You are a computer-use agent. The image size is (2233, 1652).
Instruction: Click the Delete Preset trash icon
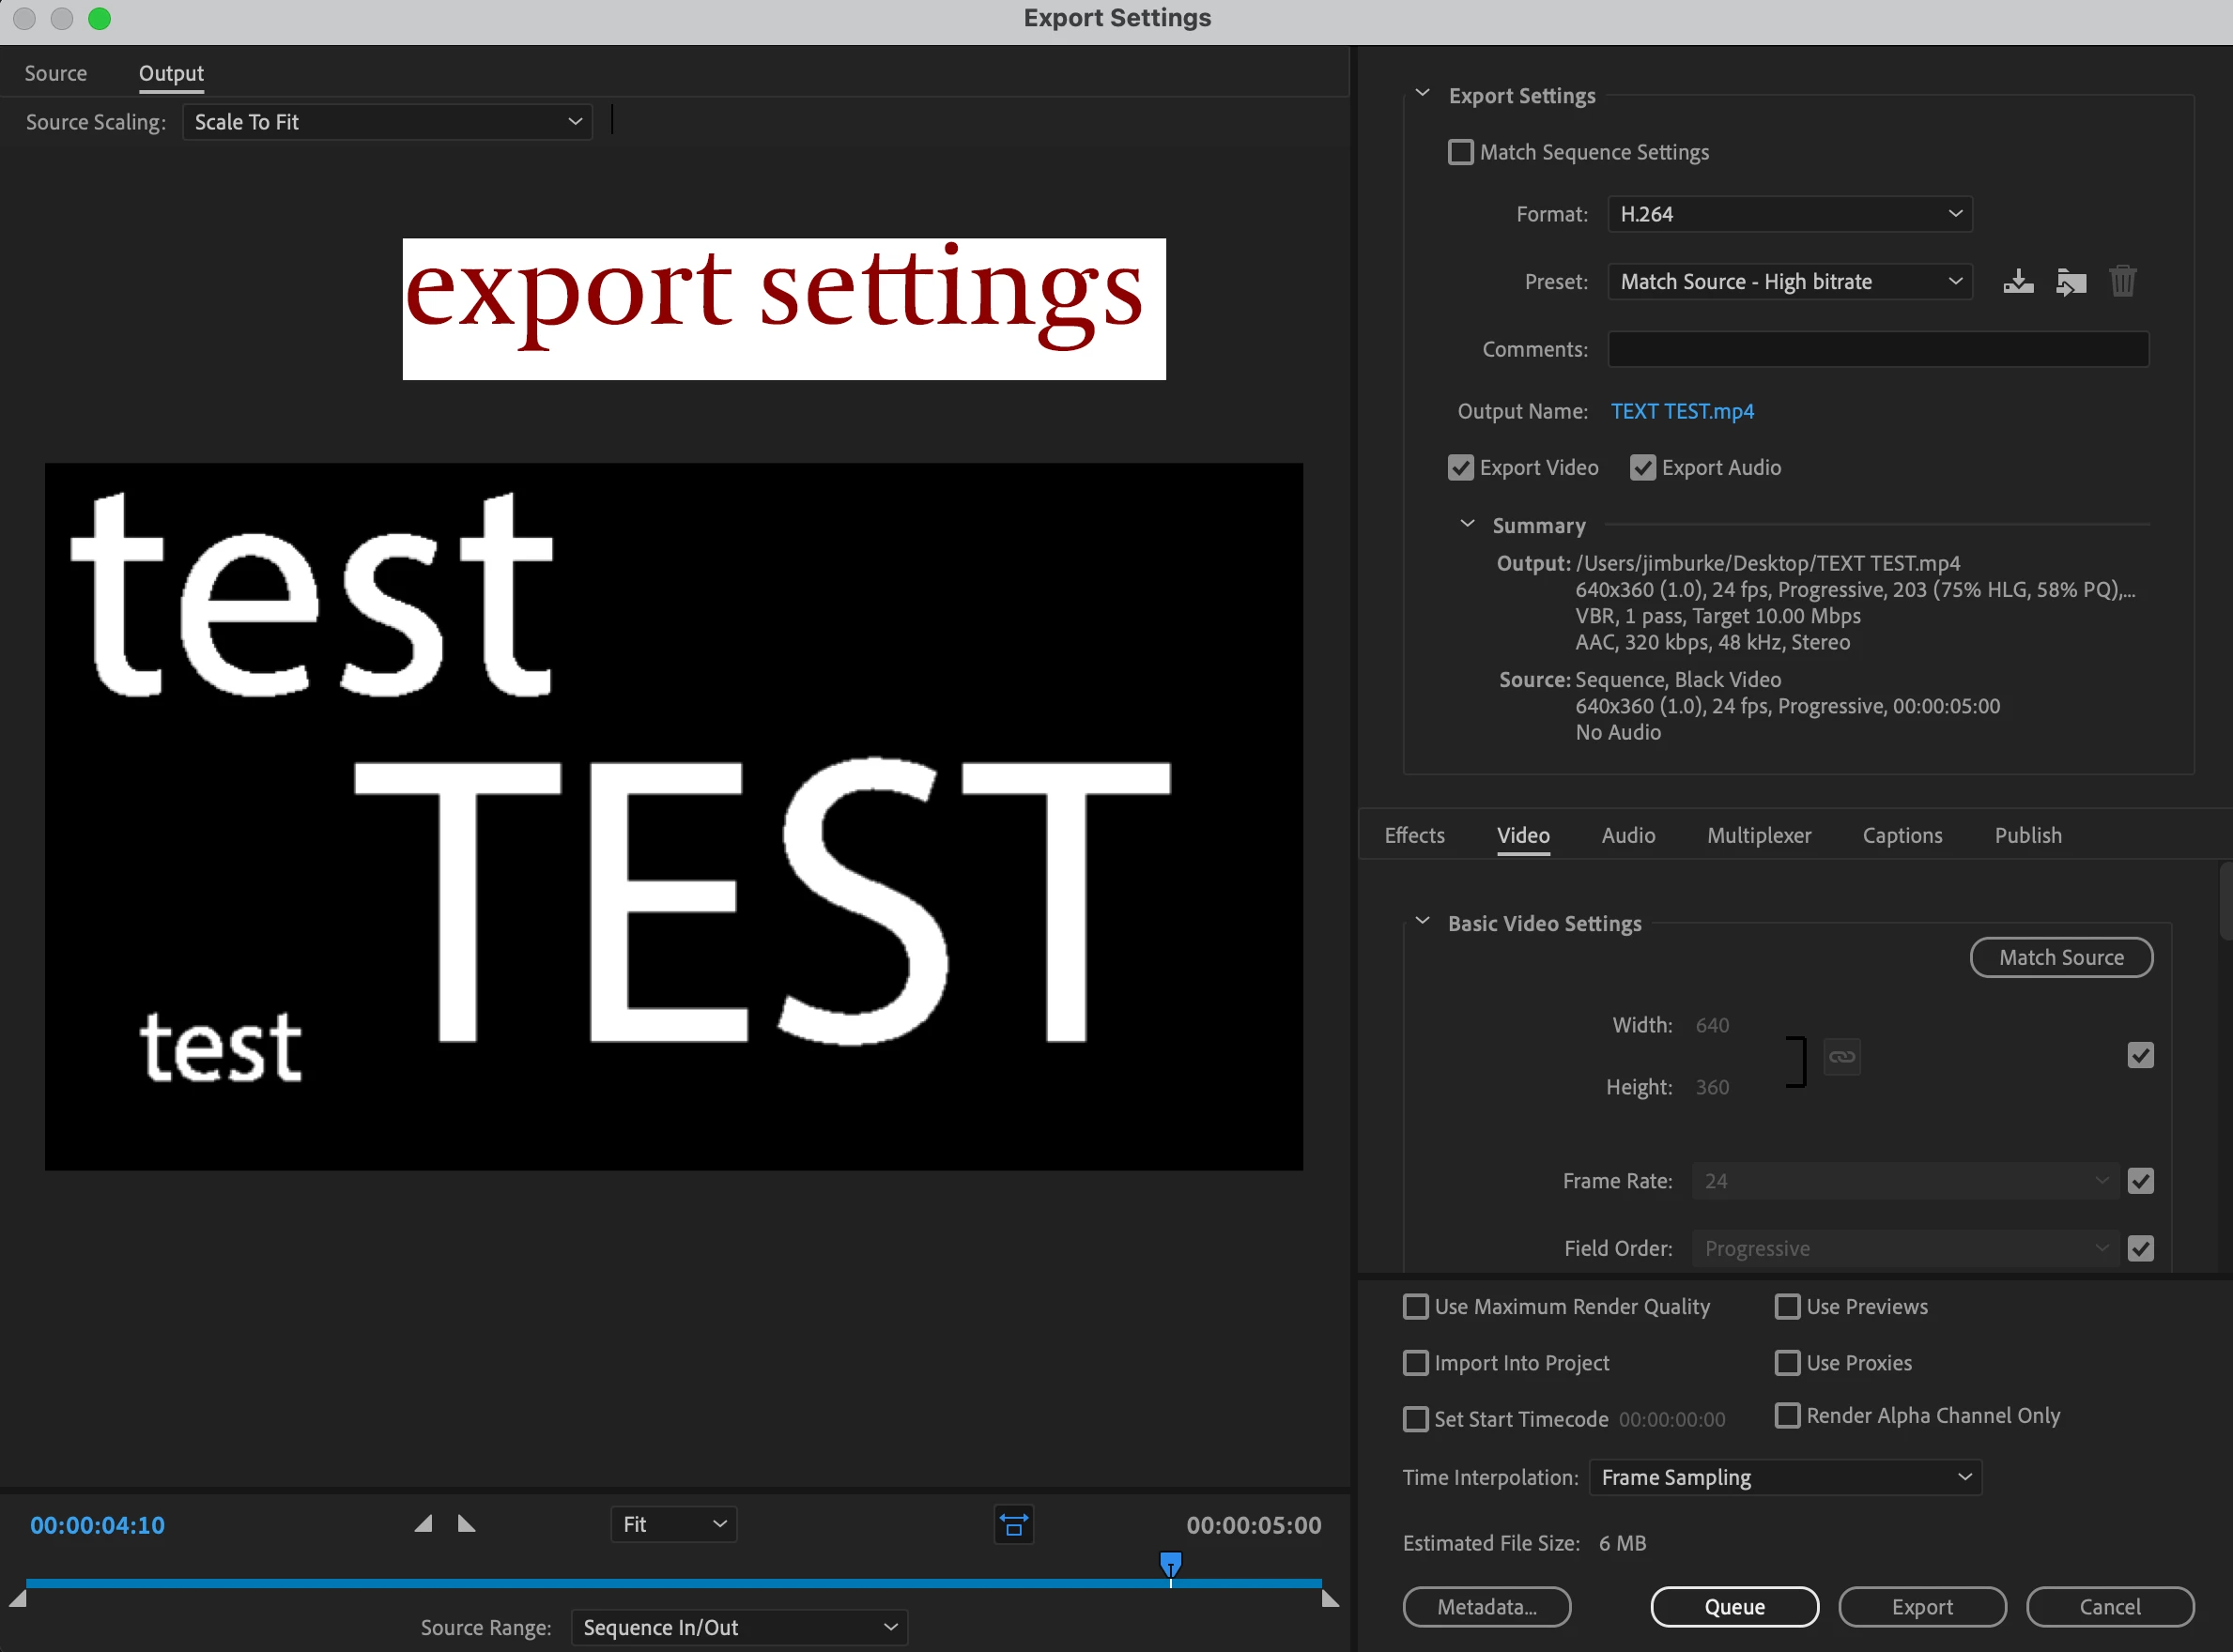2122,281
